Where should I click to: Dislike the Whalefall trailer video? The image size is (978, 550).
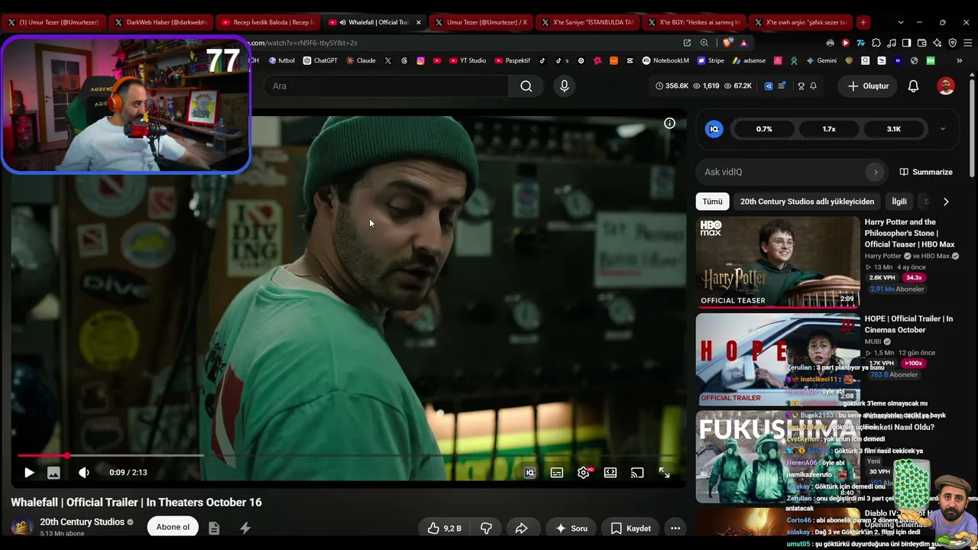[486, 528]
